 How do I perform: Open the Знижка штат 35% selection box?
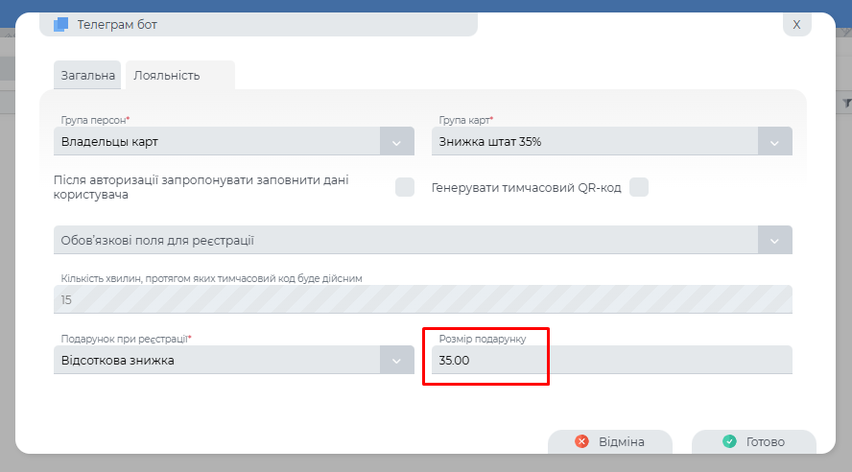click(595, 142)
